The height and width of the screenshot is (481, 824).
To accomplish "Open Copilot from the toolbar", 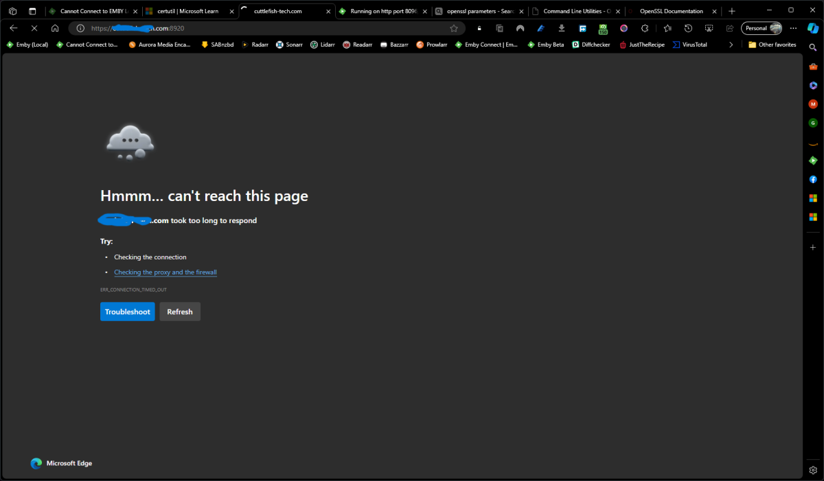I will click(x=813, y=29).
